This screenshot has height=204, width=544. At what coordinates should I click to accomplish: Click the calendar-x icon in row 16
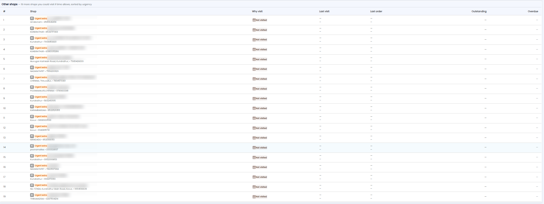[x=254, y=167]
